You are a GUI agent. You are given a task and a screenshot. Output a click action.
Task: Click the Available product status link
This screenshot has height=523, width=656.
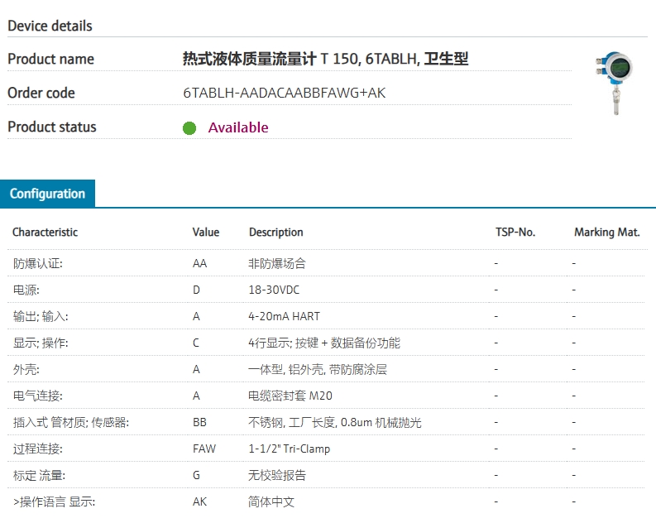pyautogui.click(x=238, y=127)
